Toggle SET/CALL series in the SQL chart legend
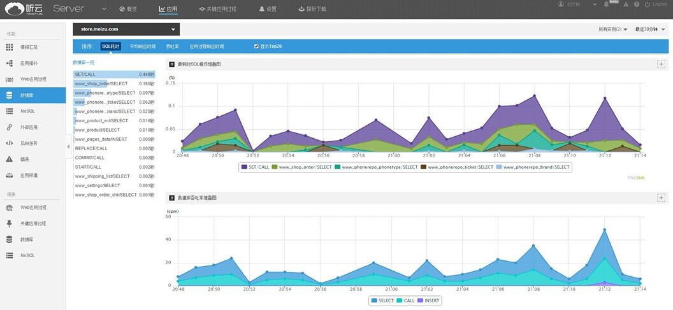The height and width of the screenshot is (310, 673). [255, 167]
